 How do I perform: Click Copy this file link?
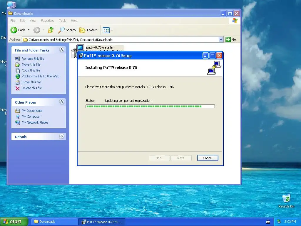(31, 70)
